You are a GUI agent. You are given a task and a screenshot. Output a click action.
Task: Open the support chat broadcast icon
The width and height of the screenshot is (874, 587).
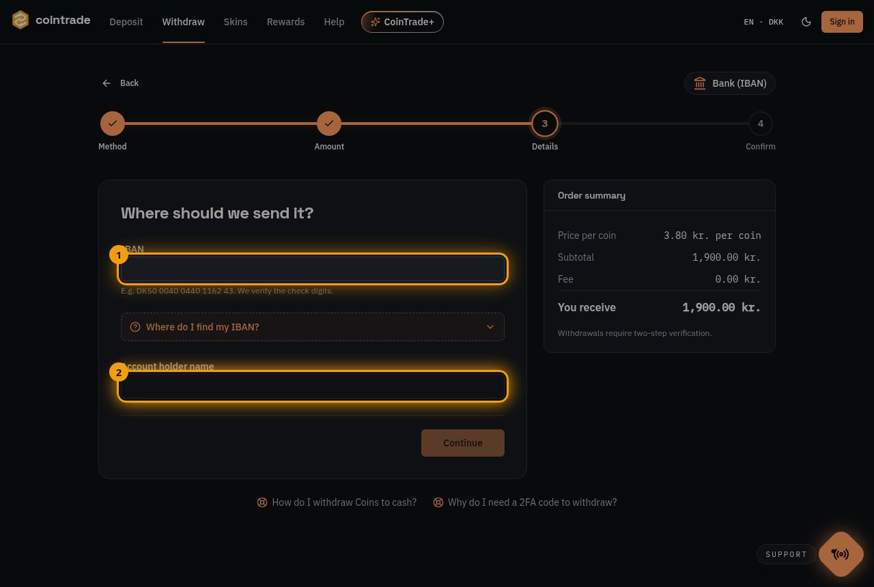tap(841, 554)
